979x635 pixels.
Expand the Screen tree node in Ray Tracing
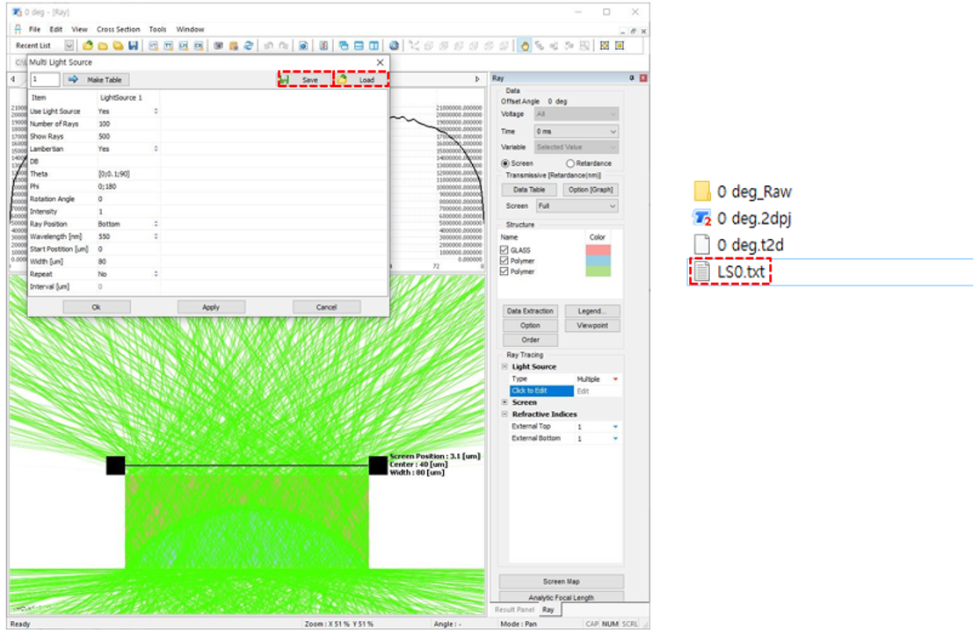tap(504, 402)
